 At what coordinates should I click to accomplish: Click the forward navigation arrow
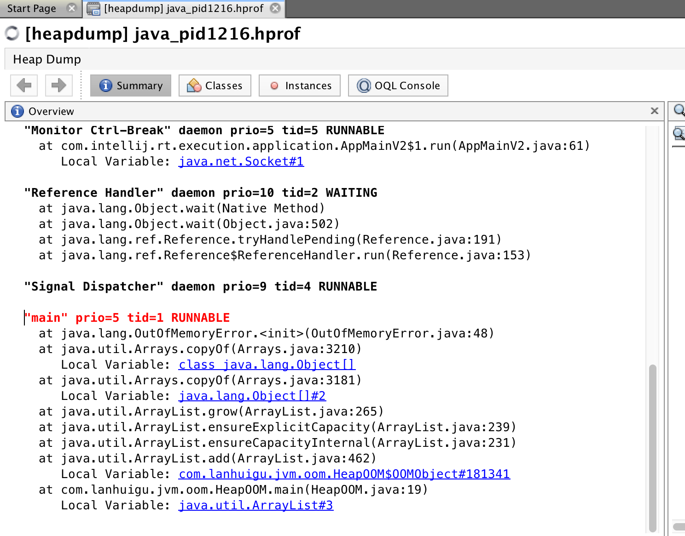pyautogui.click(x=58, y=85)
